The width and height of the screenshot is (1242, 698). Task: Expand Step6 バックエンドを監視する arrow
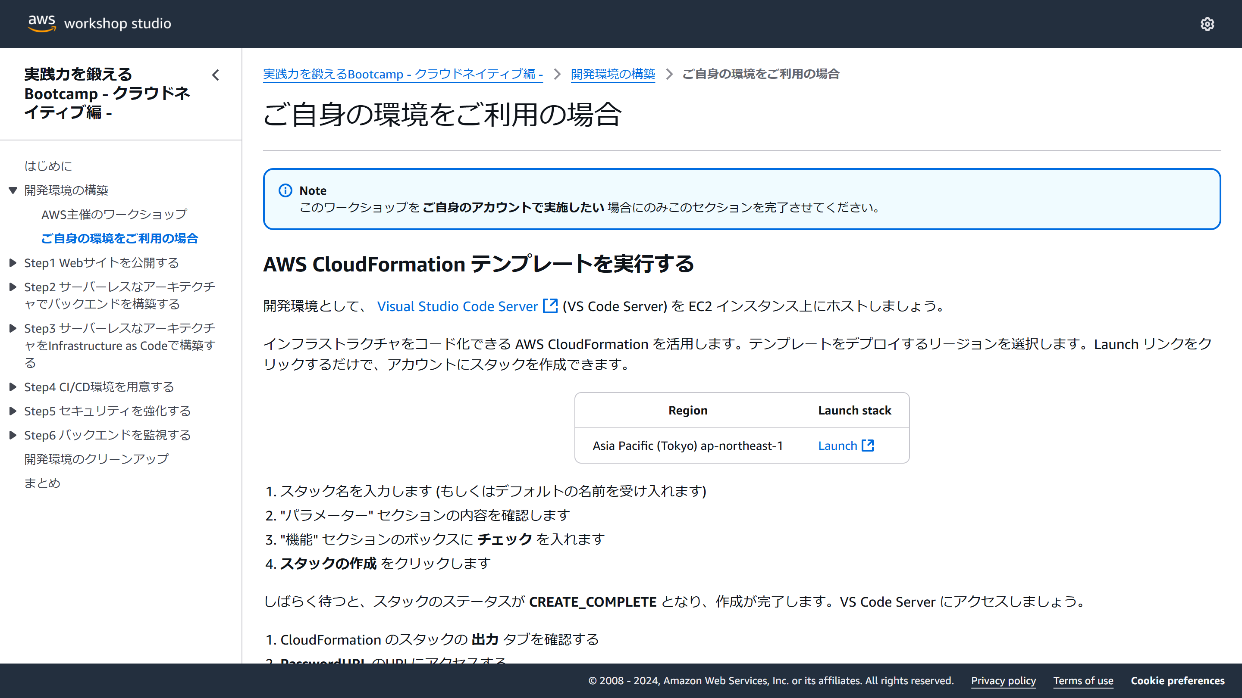[13, 435]
